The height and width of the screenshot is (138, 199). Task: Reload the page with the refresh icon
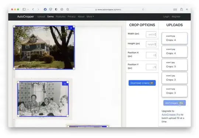tap(143, 9)
